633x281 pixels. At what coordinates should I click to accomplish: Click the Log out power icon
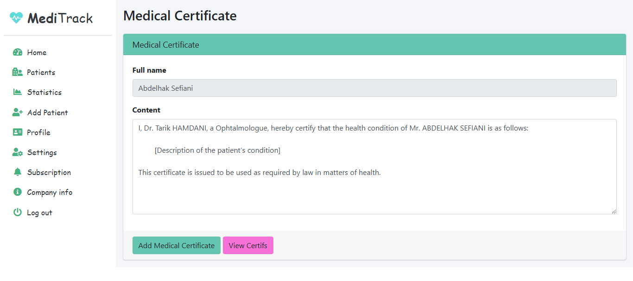click(x=18, y=212)
